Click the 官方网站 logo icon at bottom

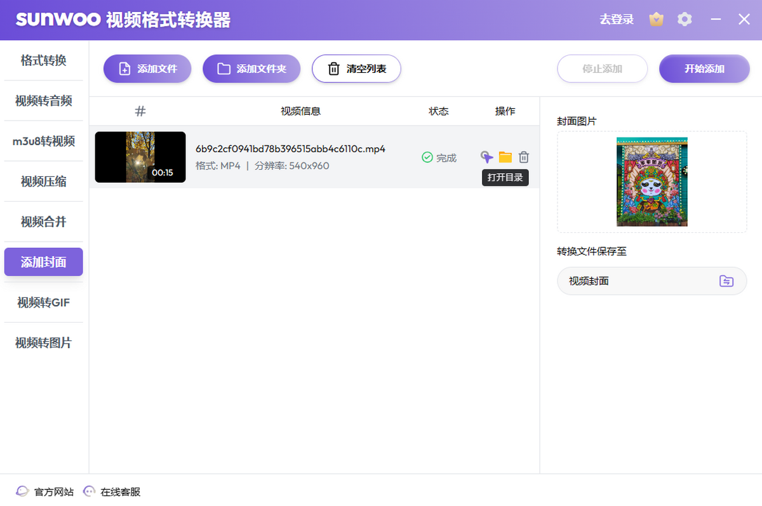(x=21, y=491)
